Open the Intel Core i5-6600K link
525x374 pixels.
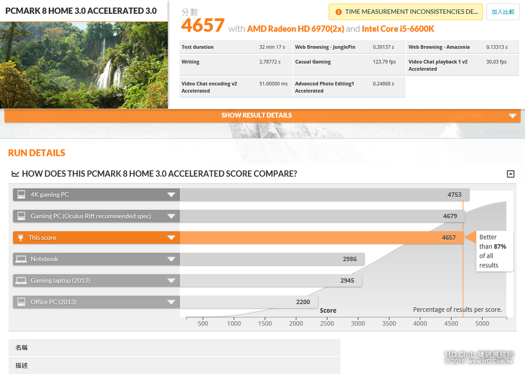[x=398, y=29]
